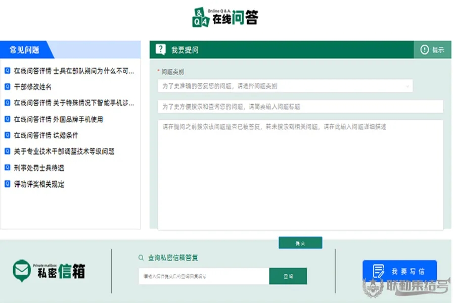Image resolution: width=455 pixels, height=303 pixels.
Task: Click the 在线问答 Q&A logo icon
Action: coord(200,18)
